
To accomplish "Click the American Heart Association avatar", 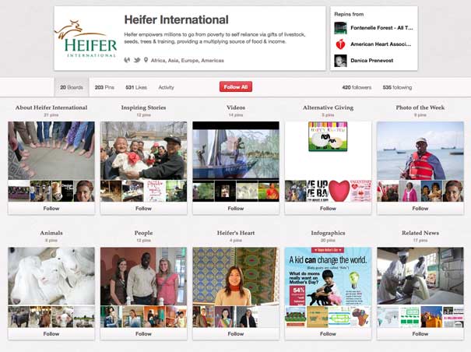I will tap(340, 44).
